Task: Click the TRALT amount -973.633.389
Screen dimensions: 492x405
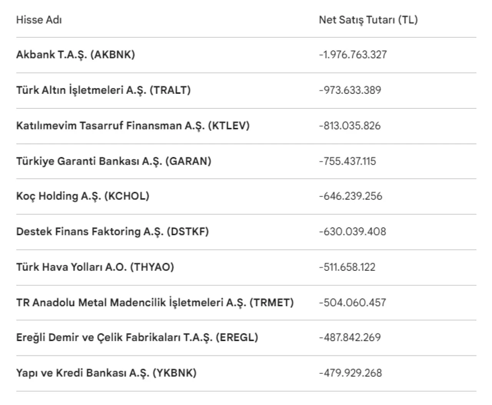Action: (350, 90)
